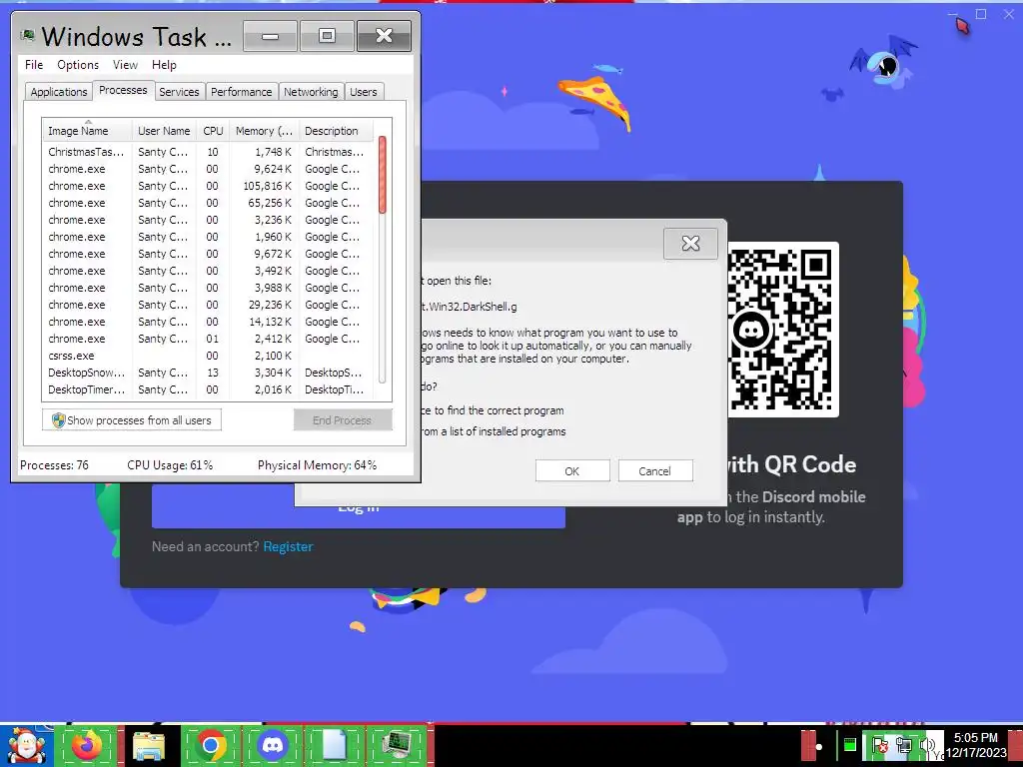Screen dimensions: 1023x767
Task: Open the volume speaker tray icon
Action: click(927, 745)
